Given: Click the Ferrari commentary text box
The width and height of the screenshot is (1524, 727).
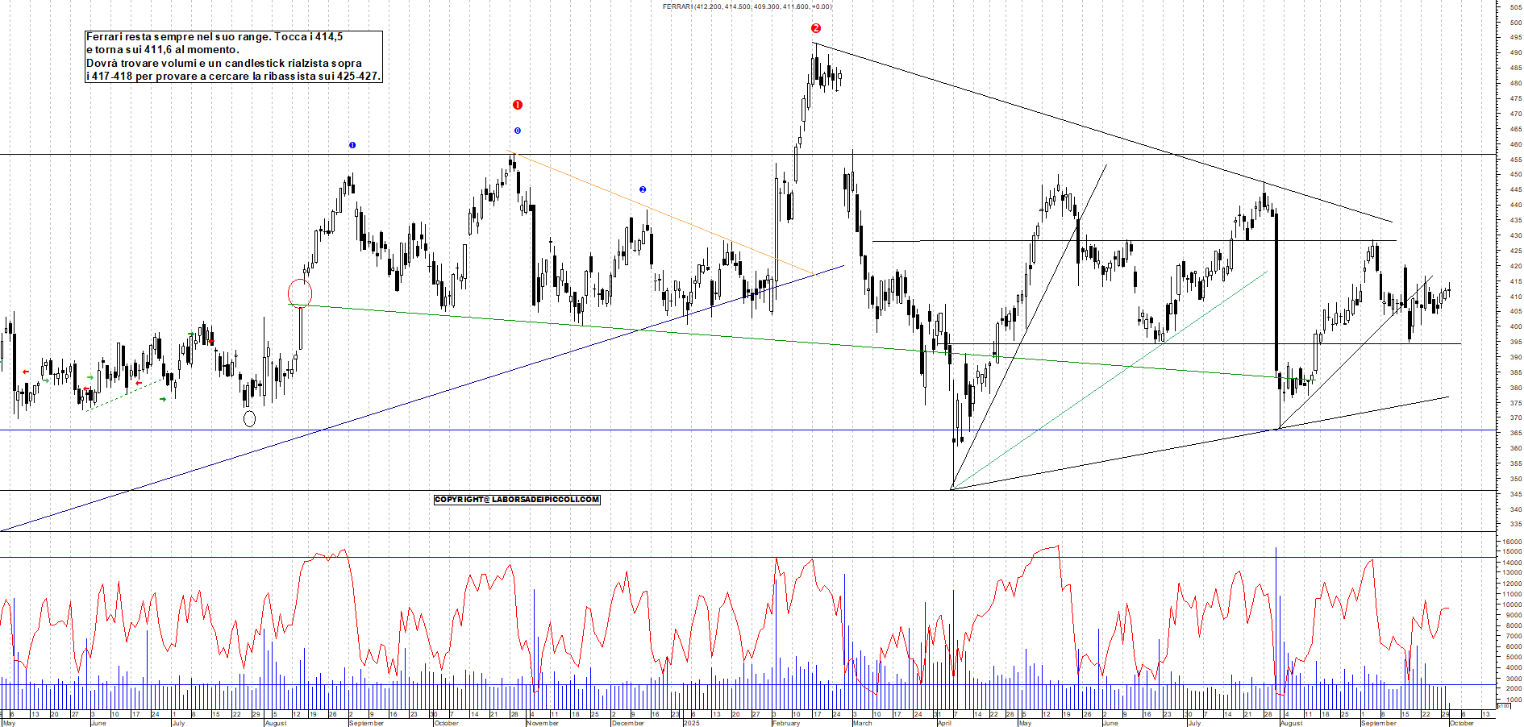Looking at the screenshot, I should (233, 56).
